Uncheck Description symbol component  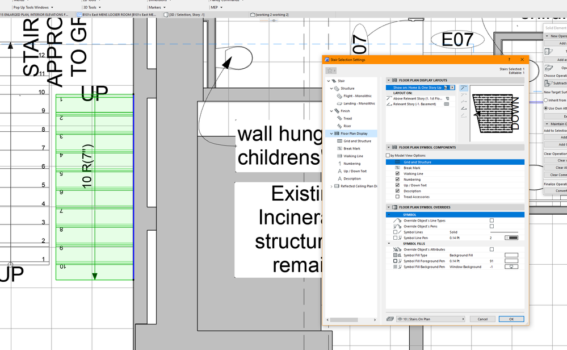(x=397, y=191)
